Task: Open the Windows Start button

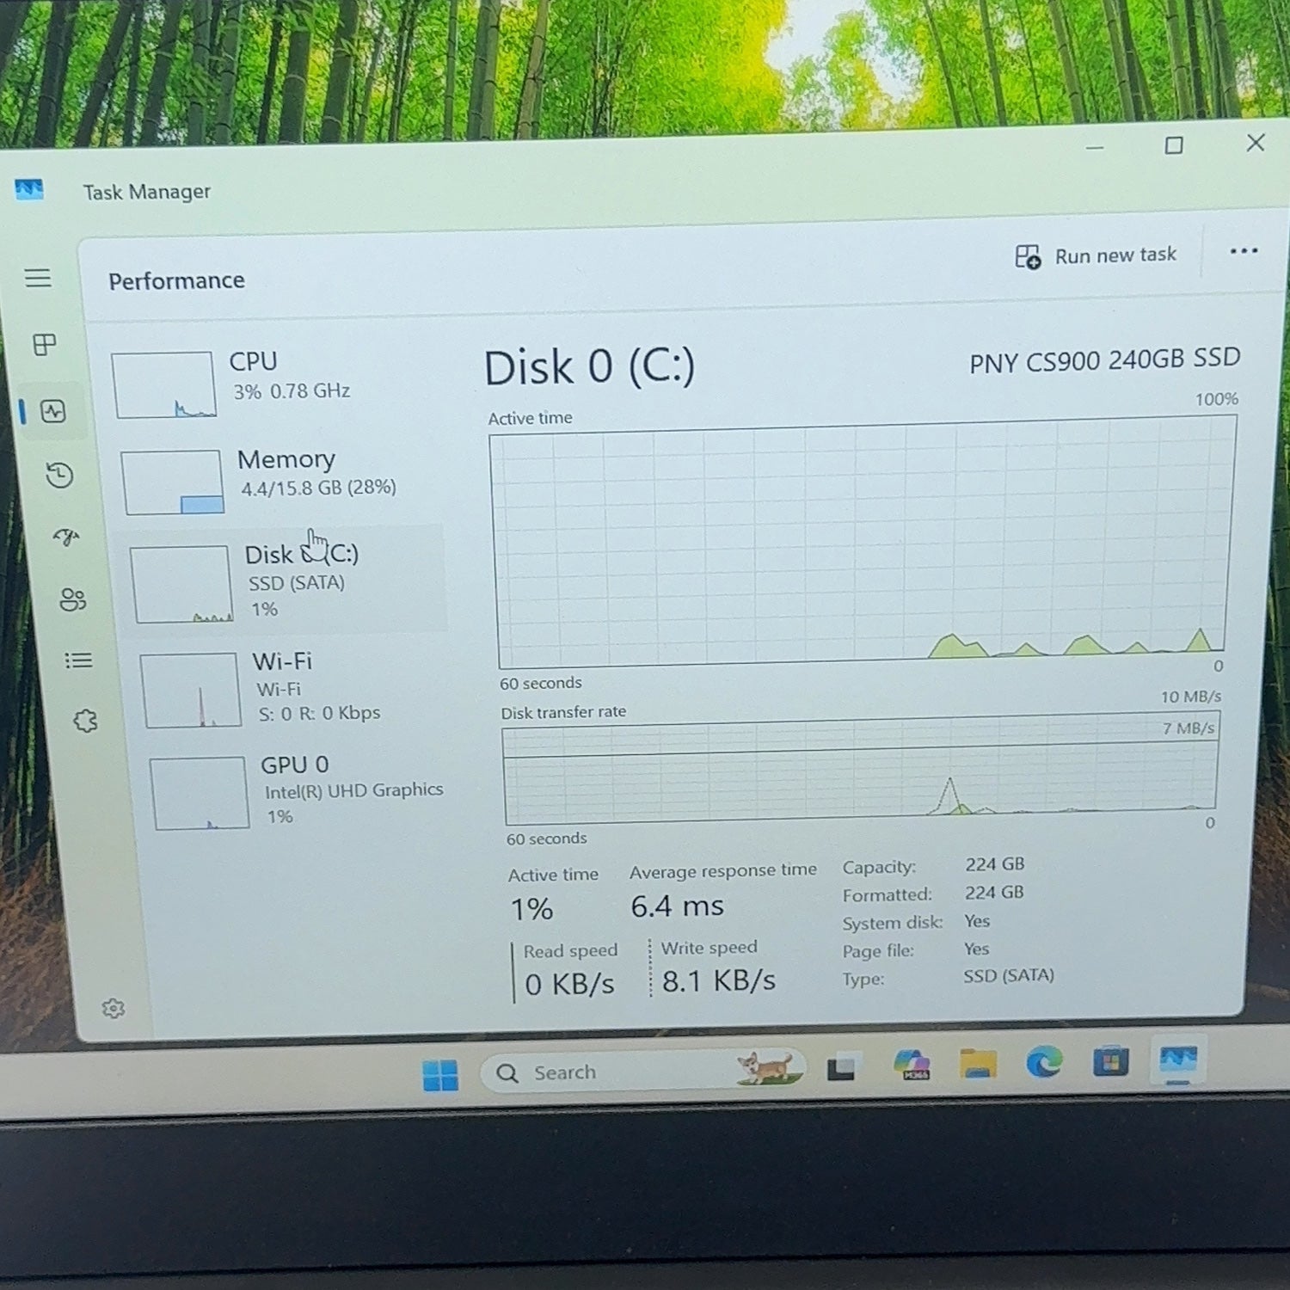Action: pyautogui.click(x=440, y=1075)
